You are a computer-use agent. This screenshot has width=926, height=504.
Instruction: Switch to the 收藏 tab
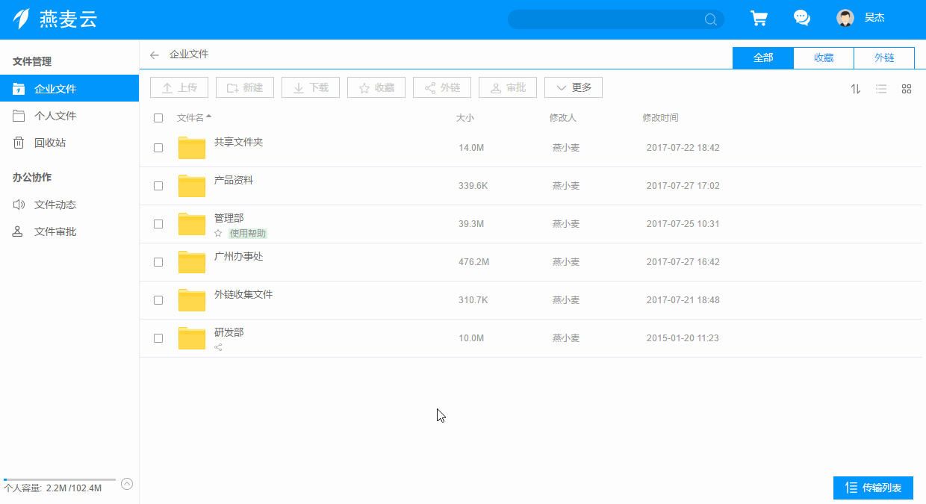coord(823,57)
